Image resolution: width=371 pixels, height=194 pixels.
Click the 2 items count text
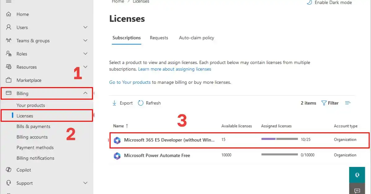pos(308,103)
